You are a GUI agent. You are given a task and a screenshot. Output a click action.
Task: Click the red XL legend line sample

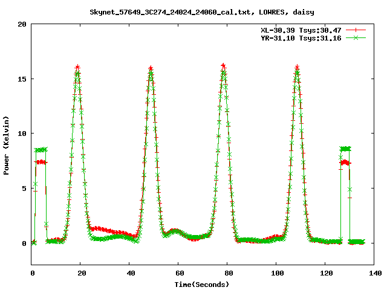point(356,30)
